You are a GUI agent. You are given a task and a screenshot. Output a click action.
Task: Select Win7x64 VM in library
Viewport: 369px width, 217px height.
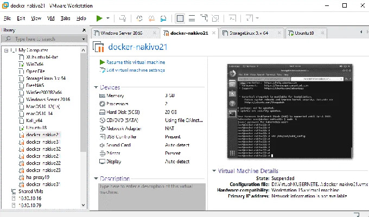(35, 64)
